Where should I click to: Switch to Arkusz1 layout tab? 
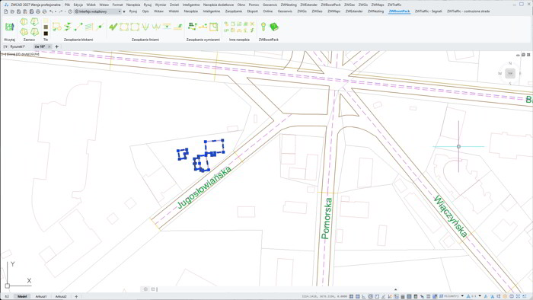(x=41, y=297)
